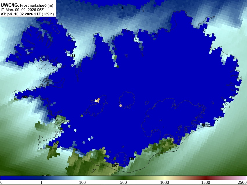
Task: Click the map value label "113"
Action: point(72,56)
